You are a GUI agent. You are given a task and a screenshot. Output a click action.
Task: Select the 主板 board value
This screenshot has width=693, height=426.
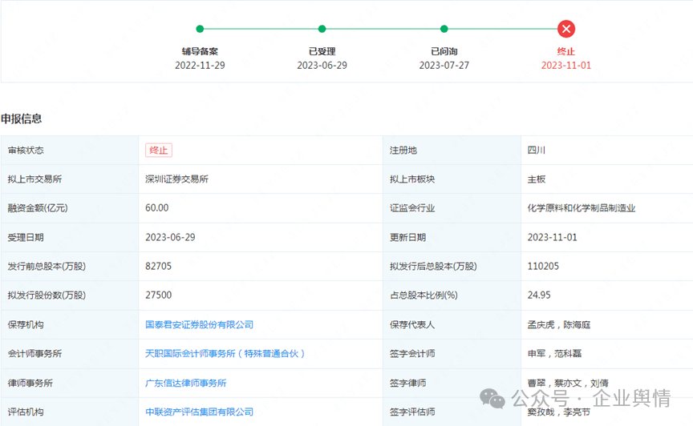536,179
